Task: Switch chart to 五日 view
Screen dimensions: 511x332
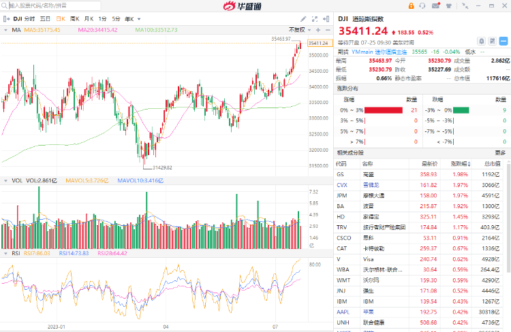Action: point(45,19)
